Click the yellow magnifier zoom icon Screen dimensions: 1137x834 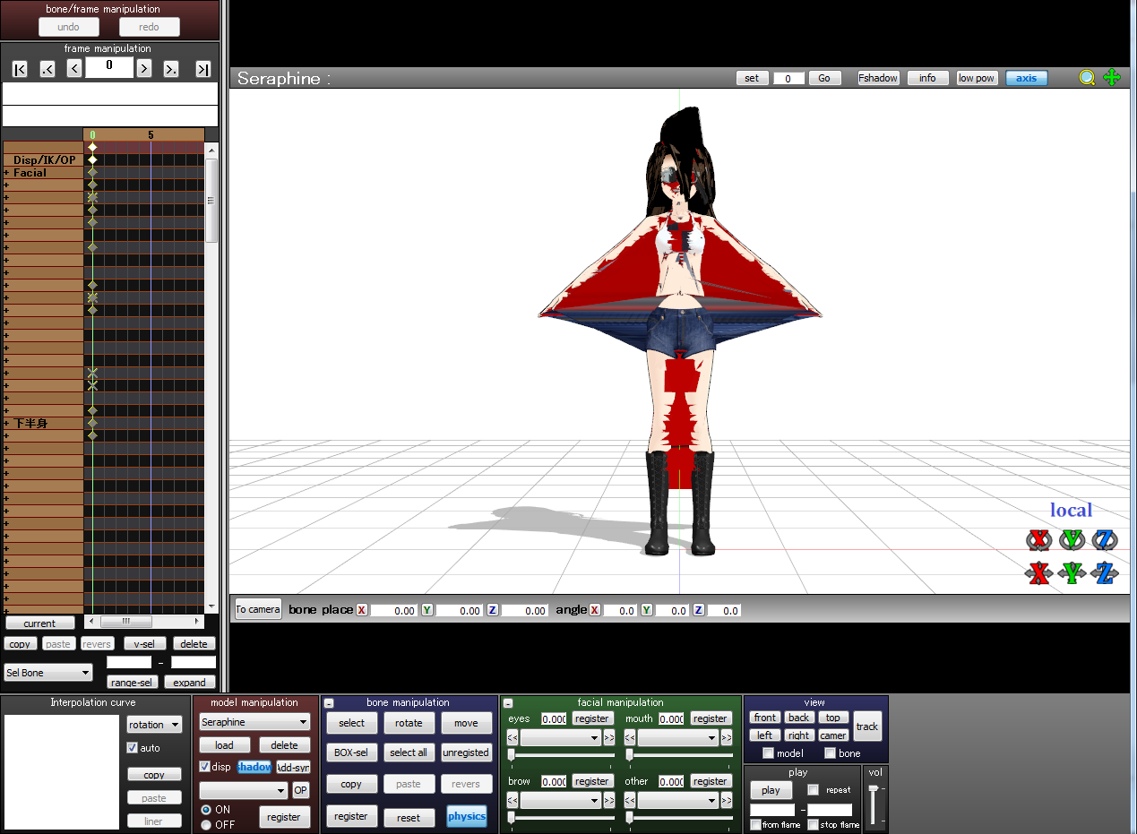pyautogui.click(x=1087, y=78)
